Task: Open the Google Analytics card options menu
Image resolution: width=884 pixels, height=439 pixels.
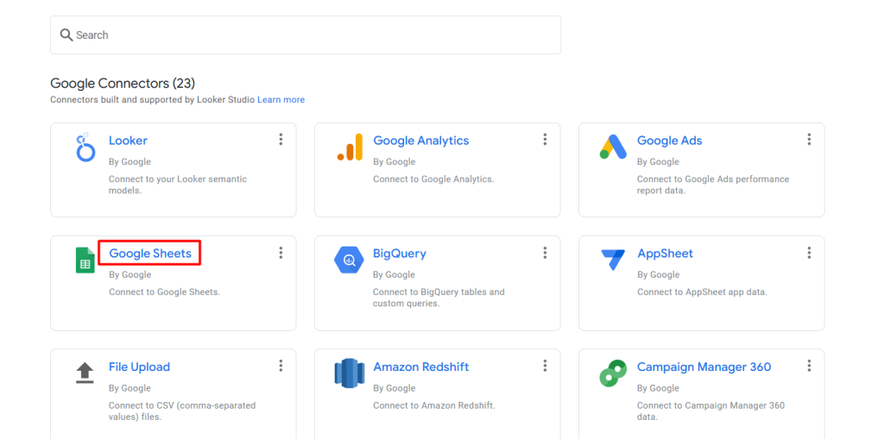Action: (x=545, y=140)
